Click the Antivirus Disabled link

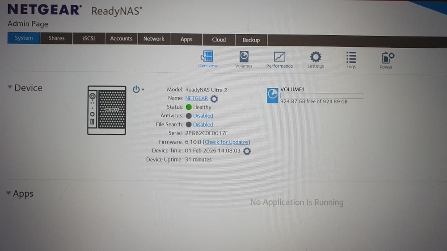tap(203, 116)
